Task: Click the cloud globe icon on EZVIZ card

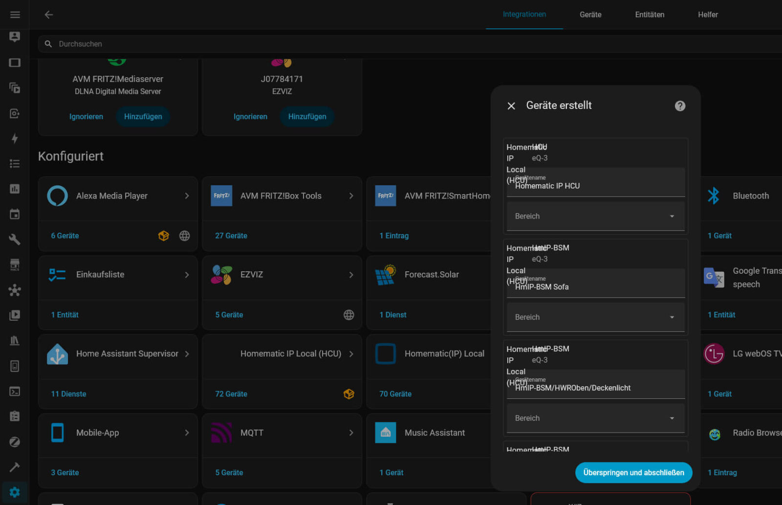Action: coord(348,315)
